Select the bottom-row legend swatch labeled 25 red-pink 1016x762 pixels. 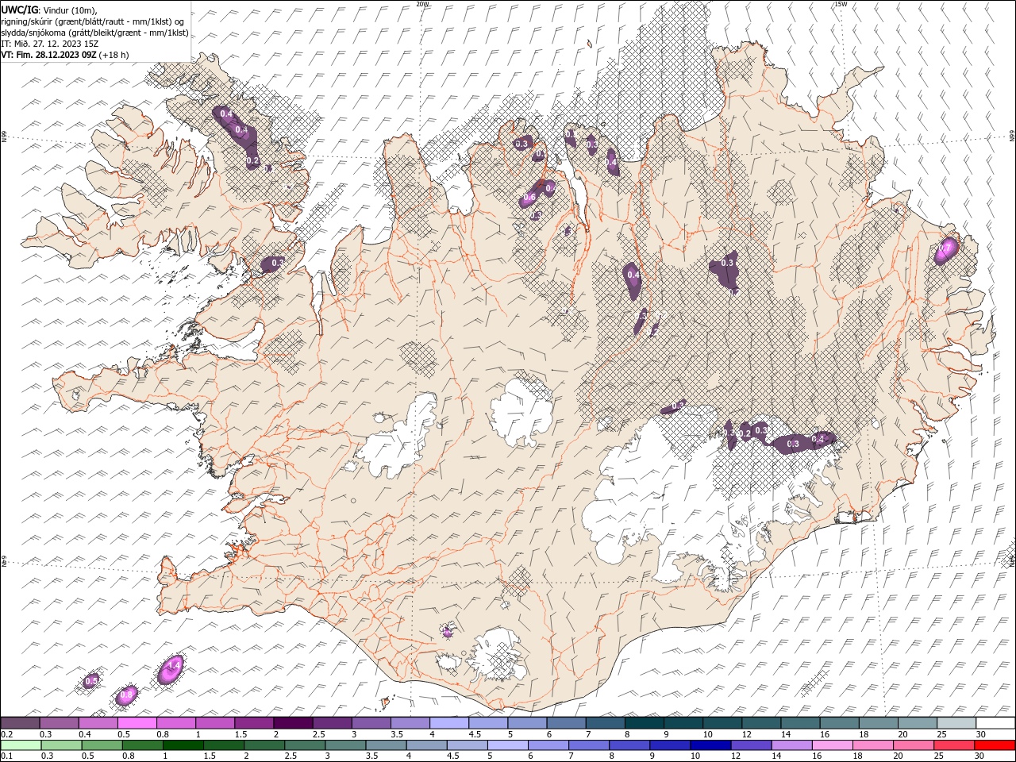pos(953,745)
